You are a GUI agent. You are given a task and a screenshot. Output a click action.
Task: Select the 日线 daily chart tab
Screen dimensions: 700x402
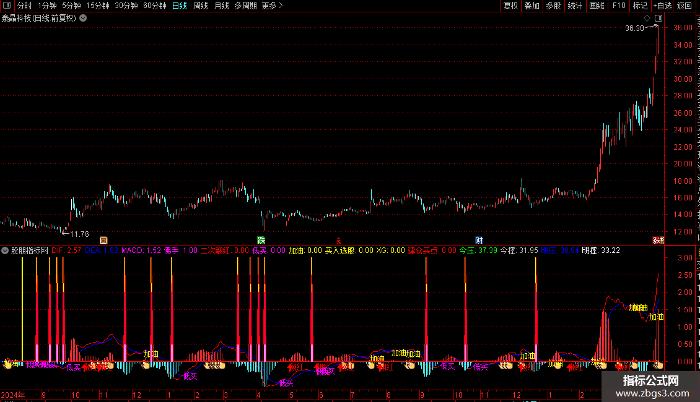click(180, 6)
